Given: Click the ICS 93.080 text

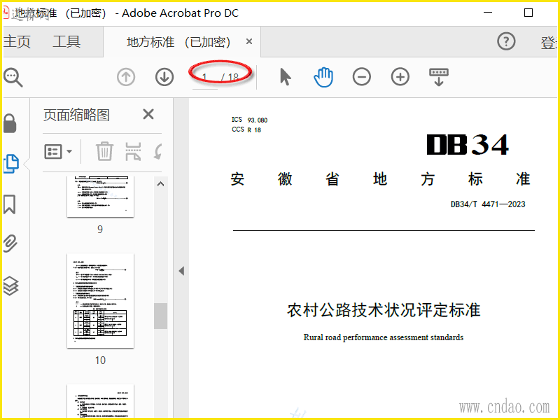Looking at the screenshot, I should tap(249, 120).
